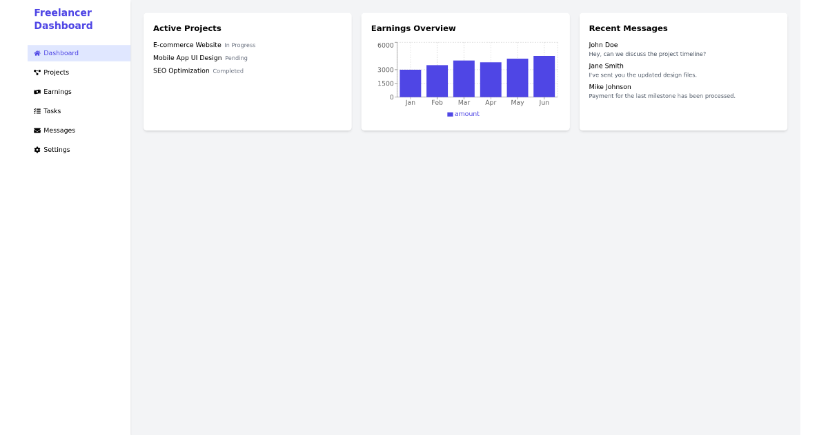Screen dimensions: 828x435
Task: Click the purple legend square below the chart
Action: tap(449, 113)
